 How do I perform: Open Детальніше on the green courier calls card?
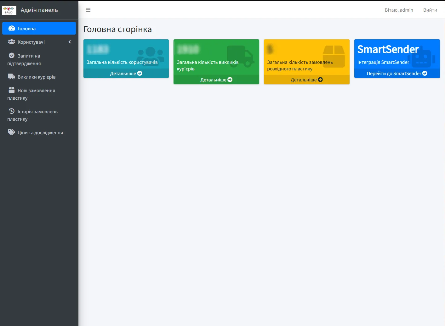pos(216,80)
